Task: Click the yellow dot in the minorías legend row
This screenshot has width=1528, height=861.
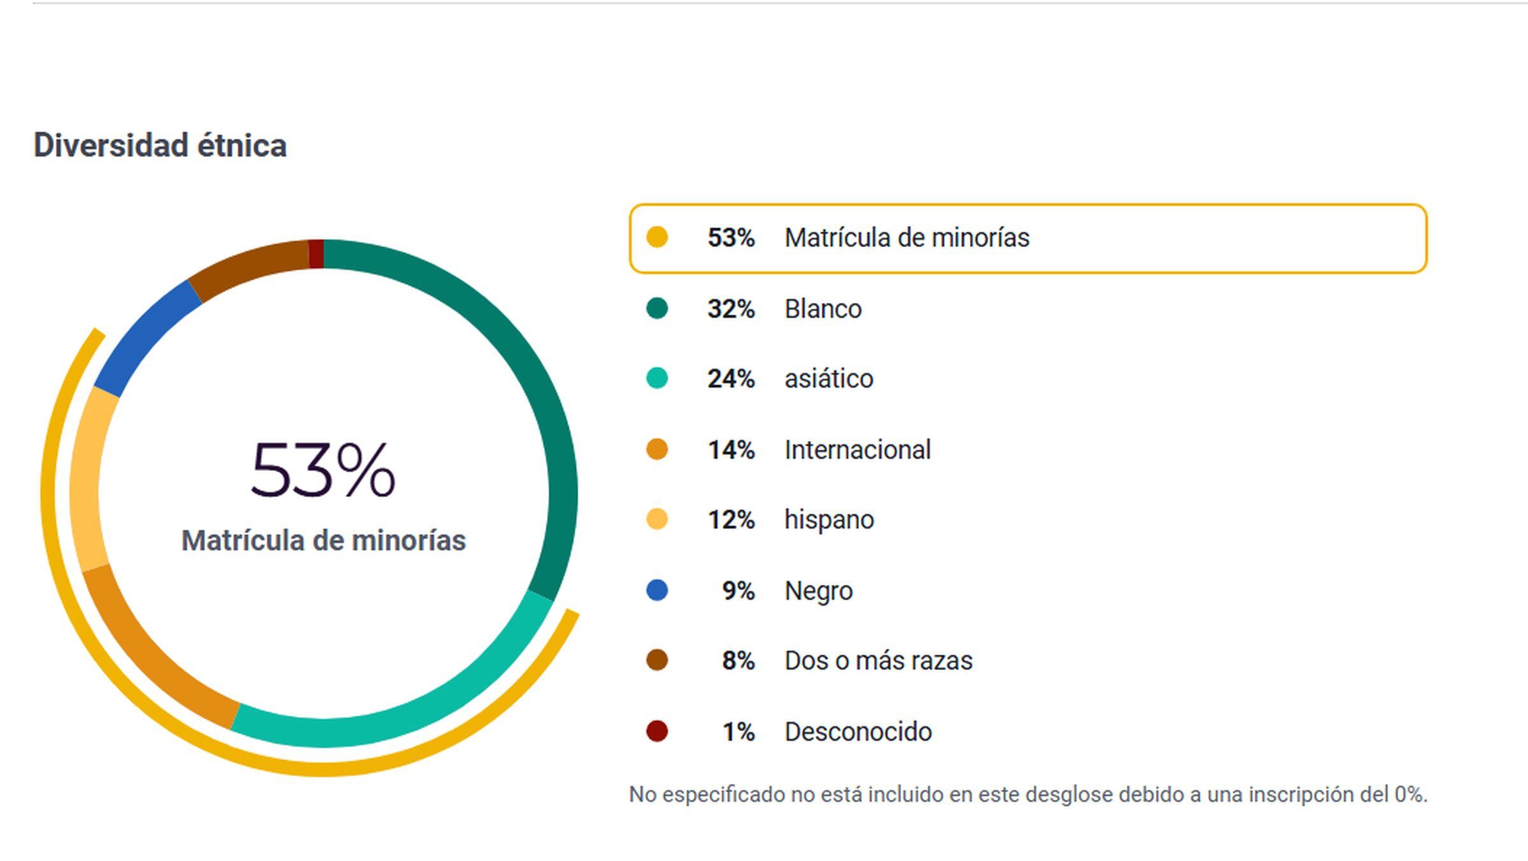Action: coord(656,237)
